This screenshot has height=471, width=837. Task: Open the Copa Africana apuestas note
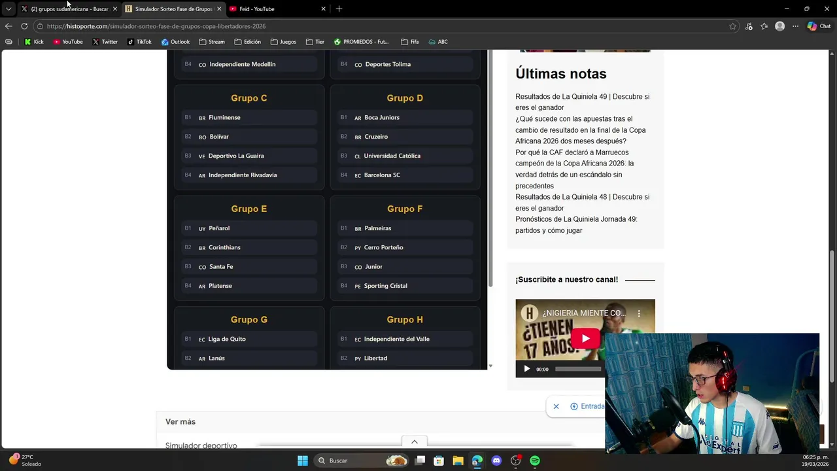point(580,130)
